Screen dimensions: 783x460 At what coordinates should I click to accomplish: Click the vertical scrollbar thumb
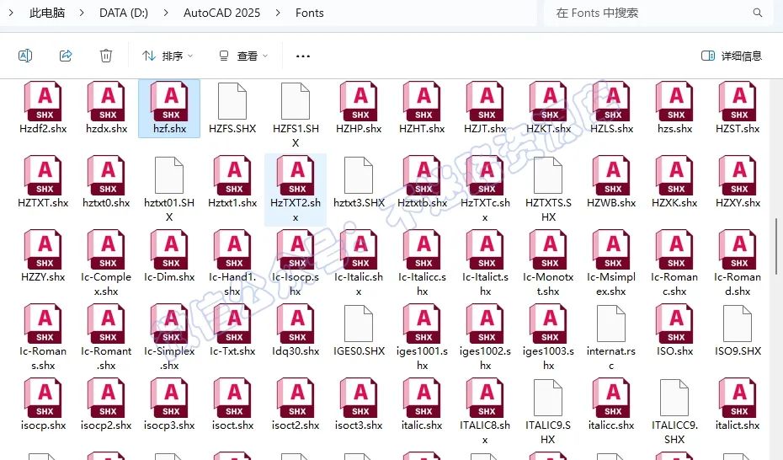click(776, 246)
